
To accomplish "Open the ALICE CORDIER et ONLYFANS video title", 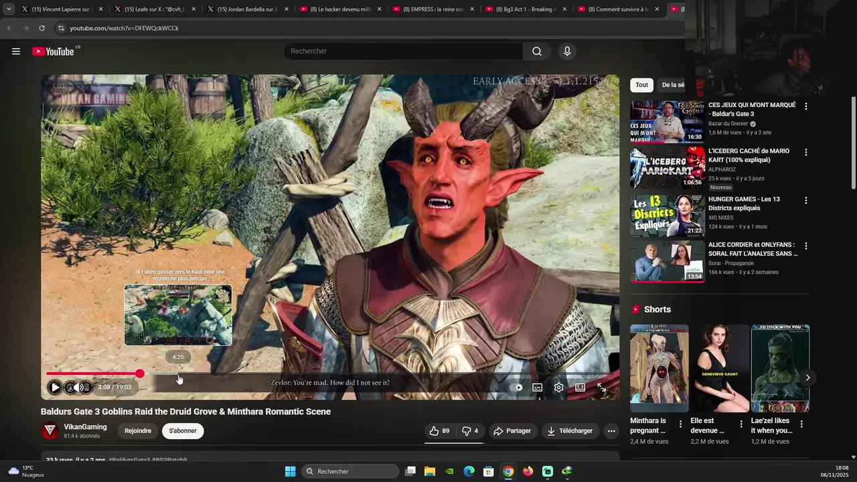I will click(753, 249).
